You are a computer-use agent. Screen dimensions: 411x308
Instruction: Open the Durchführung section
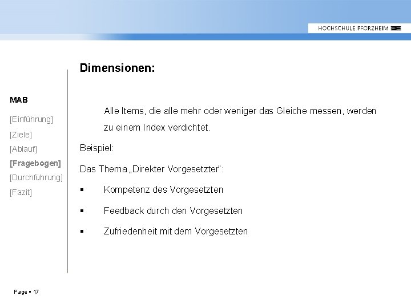point(36,177)
